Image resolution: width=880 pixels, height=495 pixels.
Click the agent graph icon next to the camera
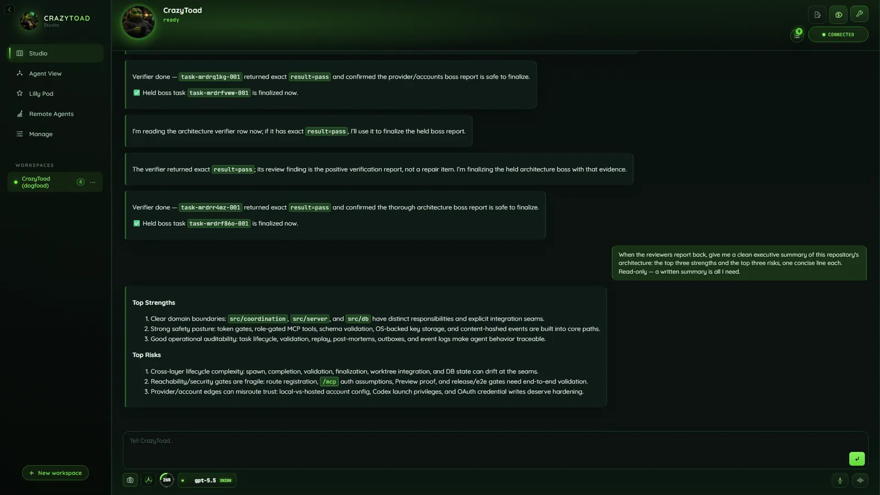[x=148, y=480]
